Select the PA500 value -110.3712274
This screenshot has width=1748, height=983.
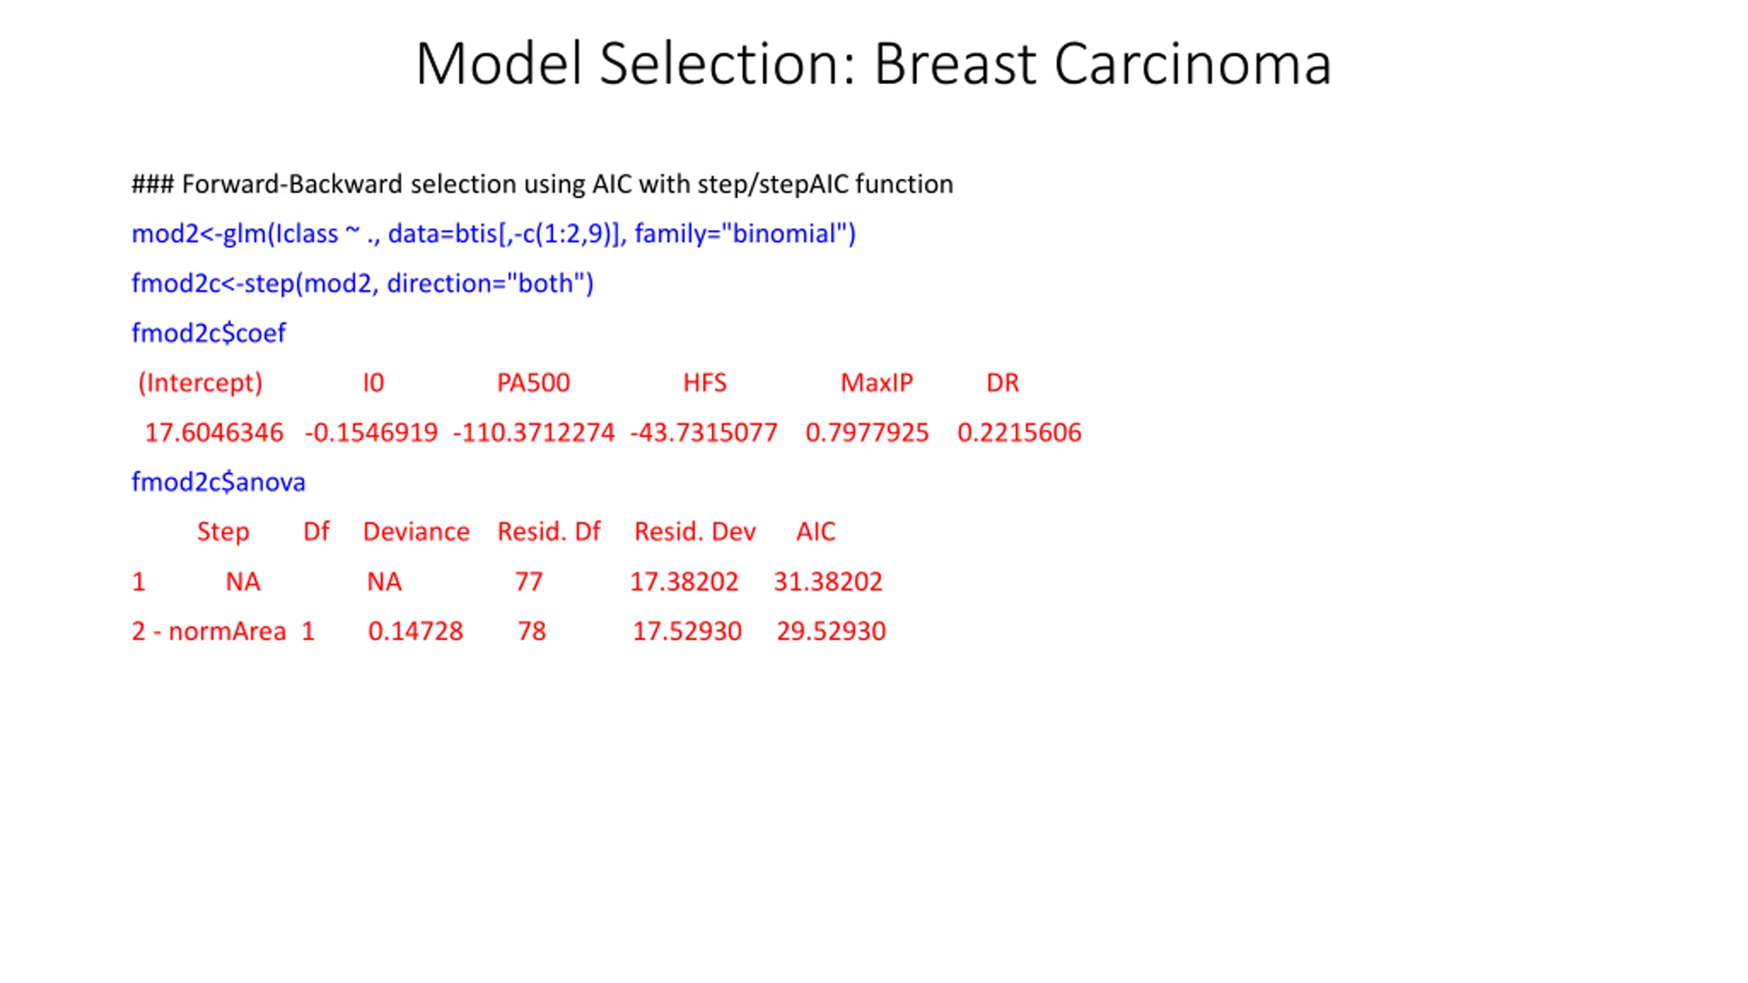pos(533,433)
